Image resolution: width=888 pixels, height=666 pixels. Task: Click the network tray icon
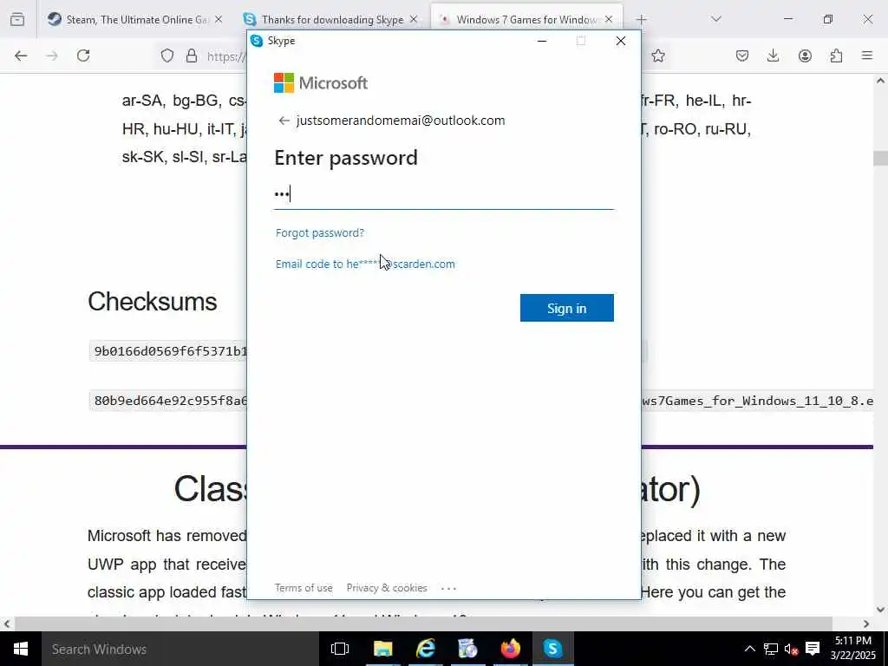click(770, 649)
